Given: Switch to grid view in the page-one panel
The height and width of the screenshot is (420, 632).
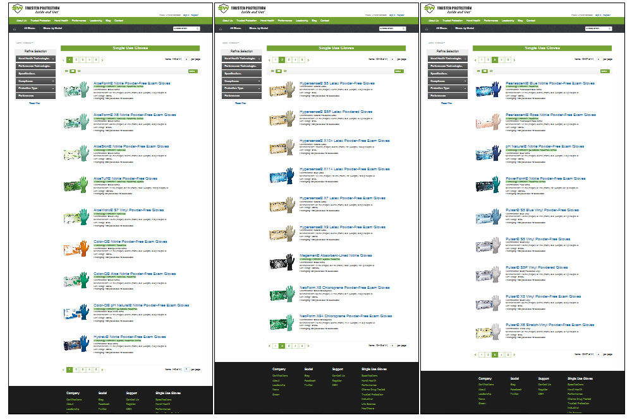Looking at the screenshot, I should pyautogui.click(x=66, y=71).
